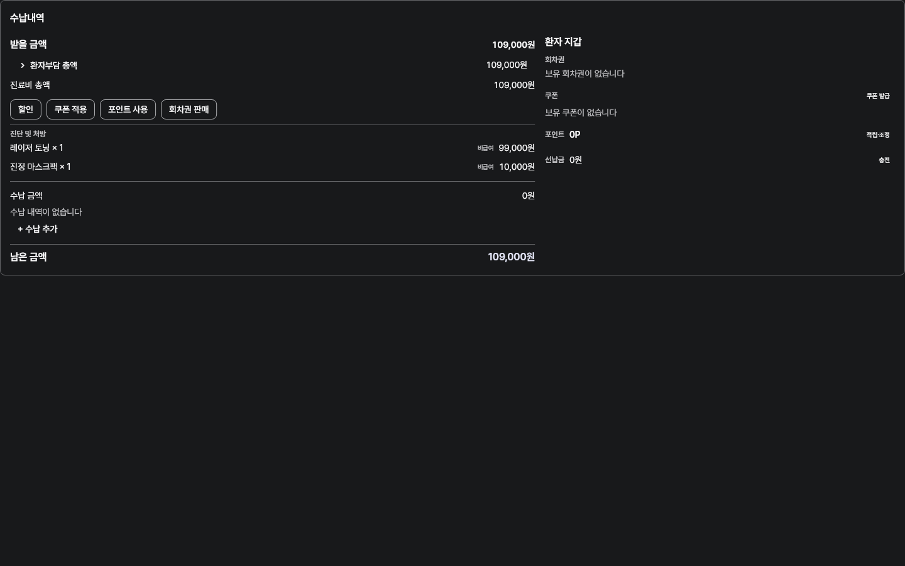Click the 남은 금액 label

pos(28,257)
